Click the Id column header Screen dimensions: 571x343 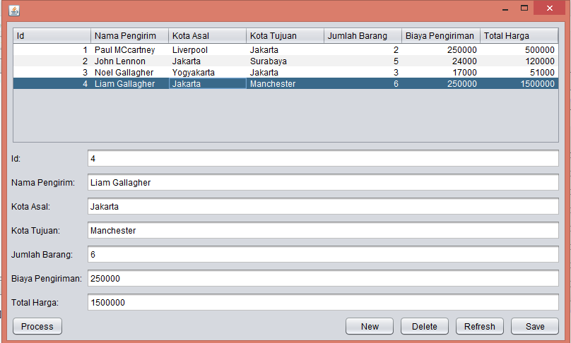tap(52, 36)
